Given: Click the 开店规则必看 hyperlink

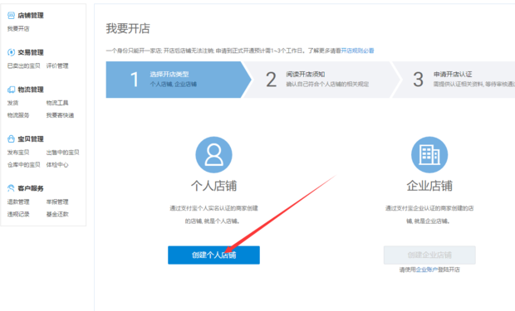Looking at the screenshot, I should click(x=358, y=51).
